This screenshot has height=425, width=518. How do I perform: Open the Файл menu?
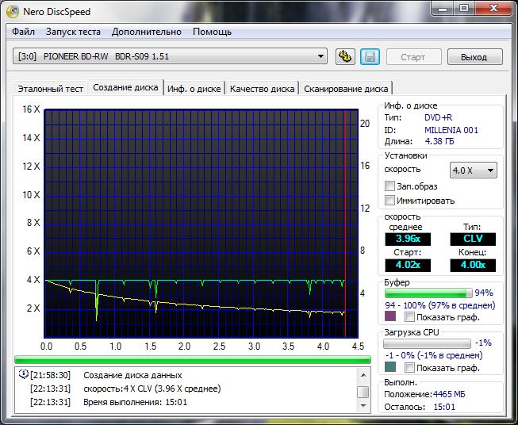(x=24, y=32)
